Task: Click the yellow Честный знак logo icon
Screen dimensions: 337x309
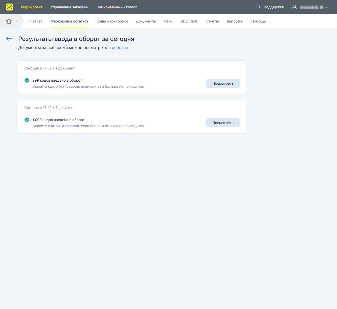Action: pyautogui.click(x=9, y=7)
